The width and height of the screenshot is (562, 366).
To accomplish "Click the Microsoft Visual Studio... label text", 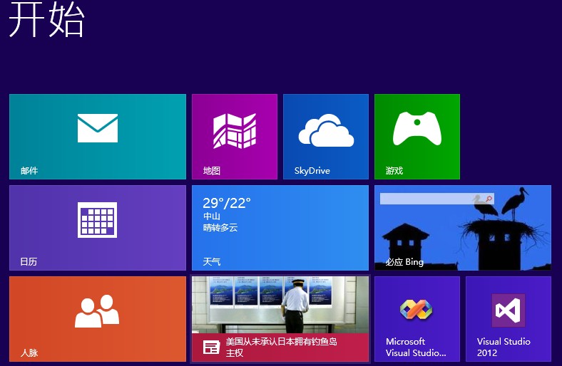I will point(416,347).
